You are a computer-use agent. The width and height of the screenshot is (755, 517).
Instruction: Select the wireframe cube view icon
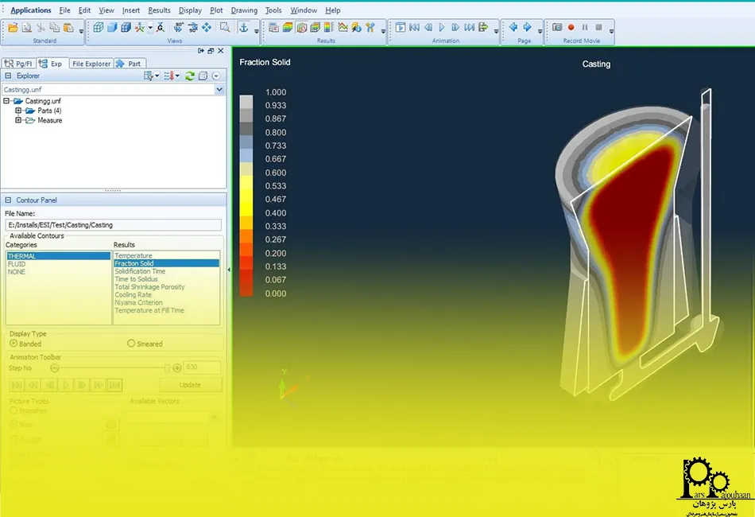coord(99,28)
